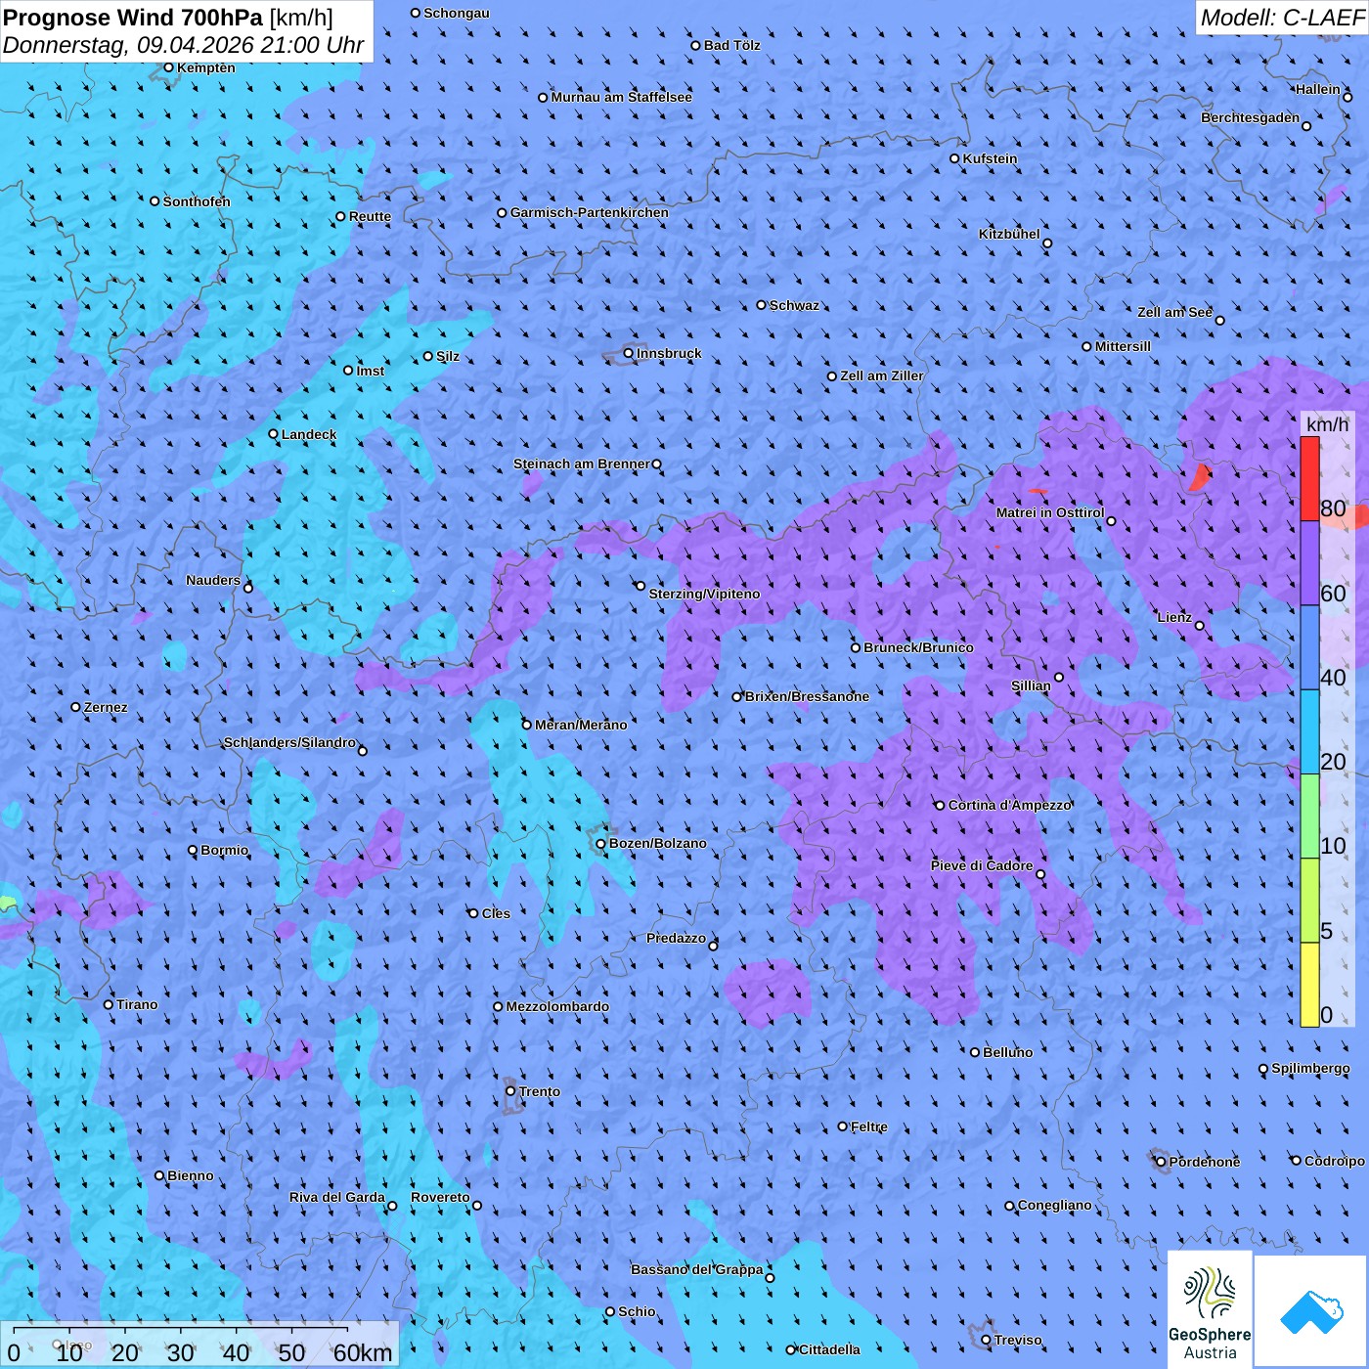Image resolution: width=1369 pixels, height=1369 pixels.
Task: Click the Innsbruck city marker
Action: click(x=629, y=353)
